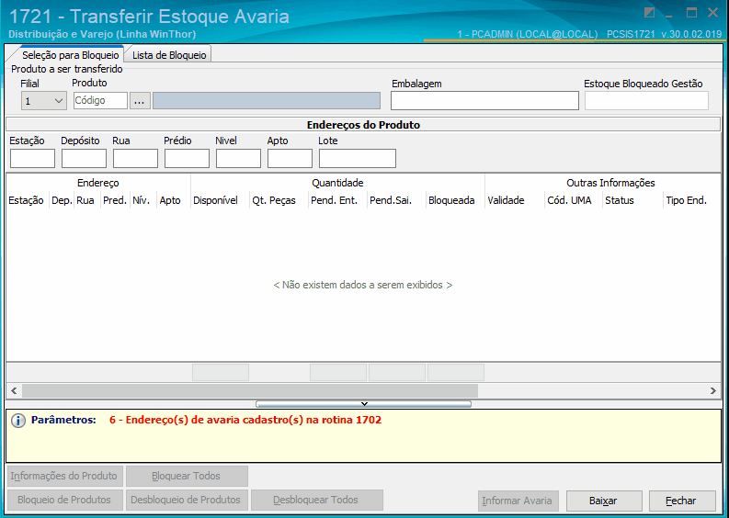Click the Apto filter input
The height and width of the screenshot is (518, 729).
[x=290, y=158]
